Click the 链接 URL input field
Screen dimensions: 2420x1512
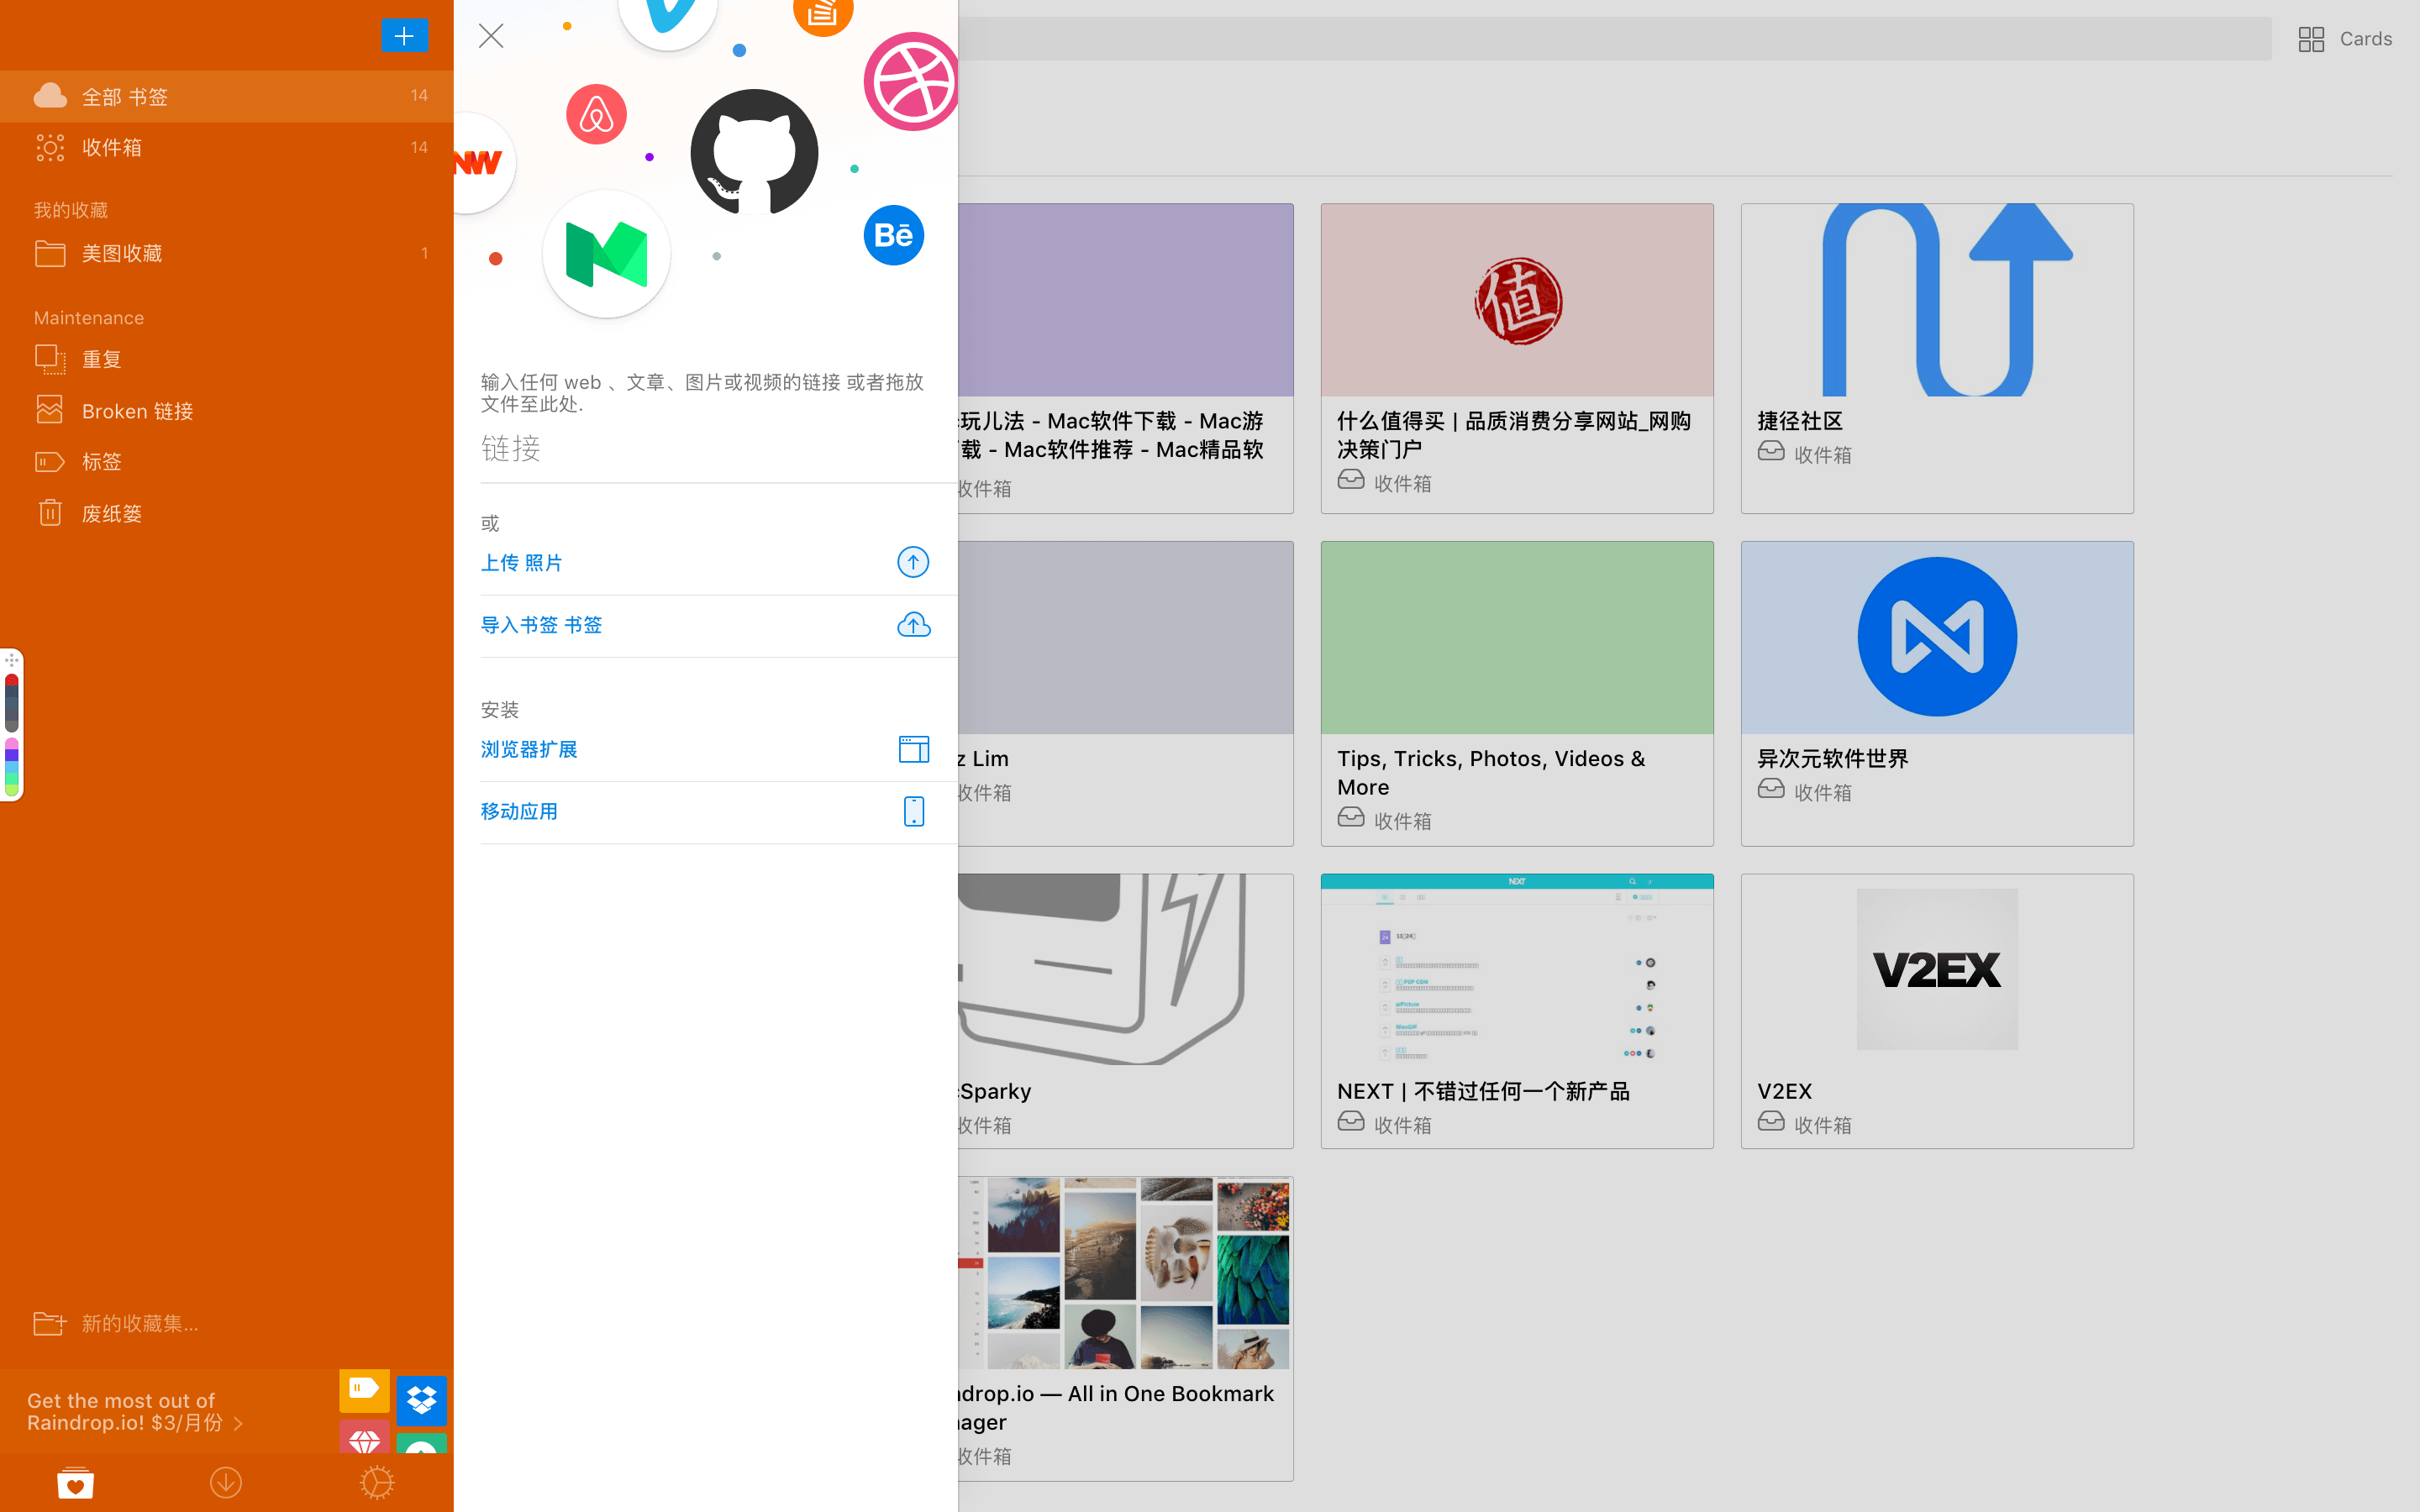[x=718, y=449]
